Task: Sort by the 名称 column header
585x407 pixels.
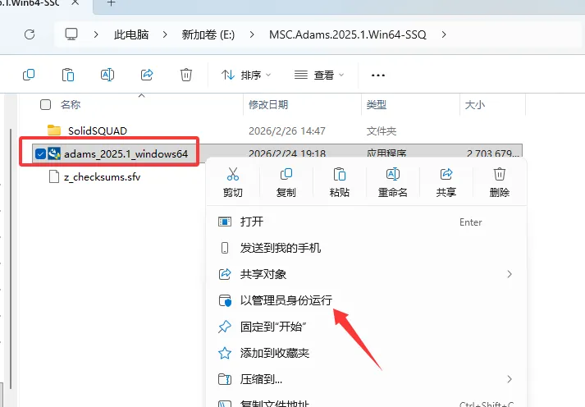Action: pos(71,104)
